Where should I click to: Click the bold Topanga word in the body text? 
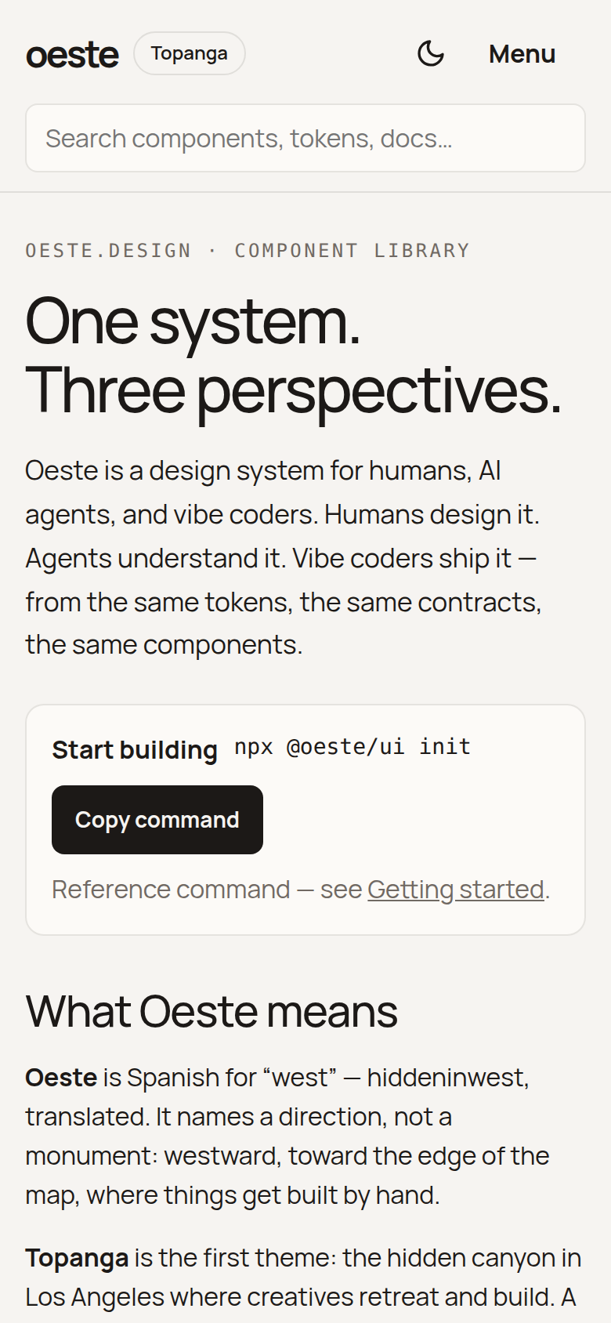click(77, 1258)
